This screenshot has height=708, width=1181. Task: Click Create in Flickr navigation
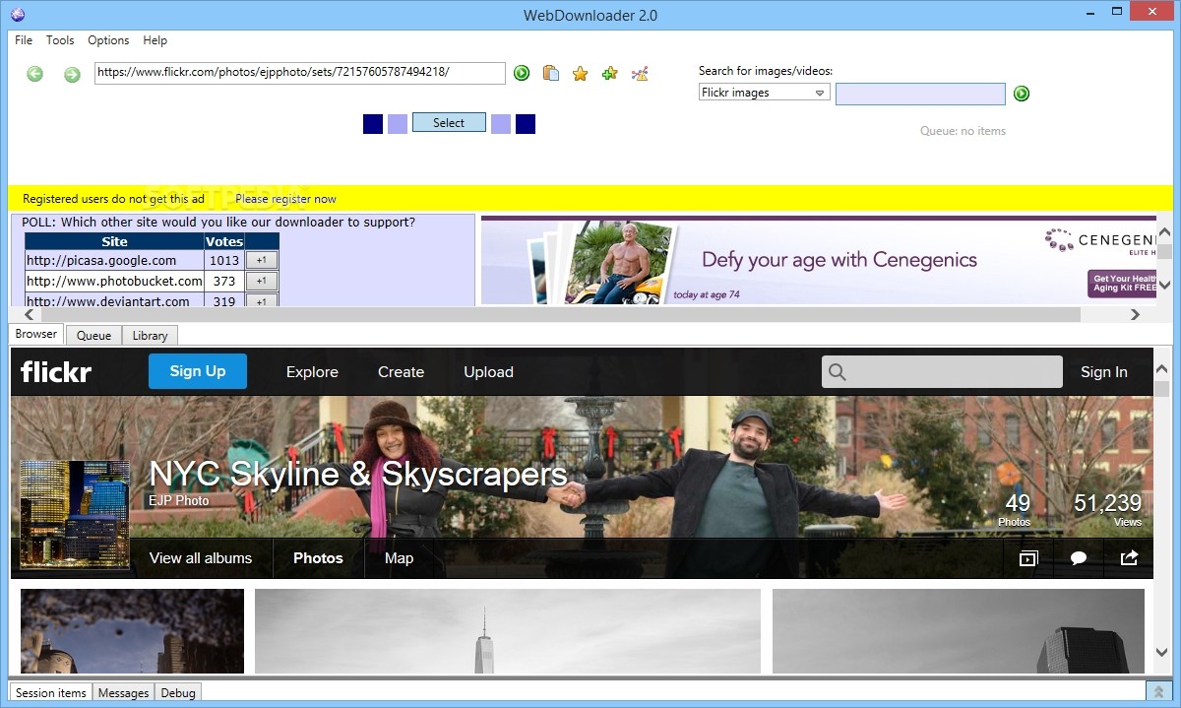coord(401,372)
